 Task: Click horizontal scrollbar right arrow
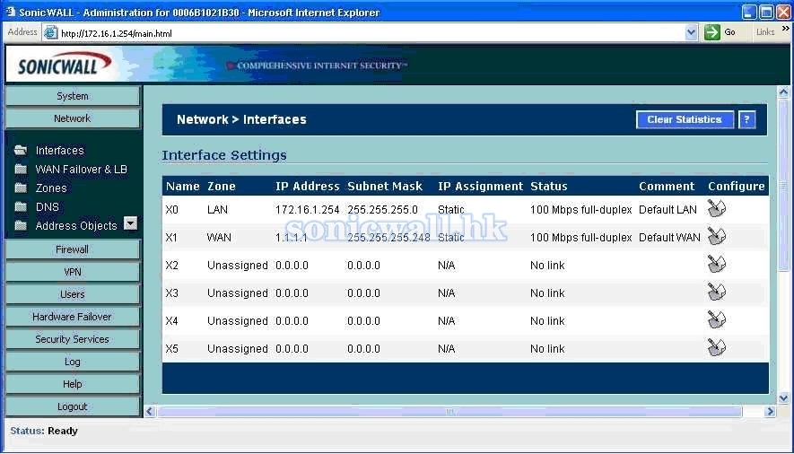(770, 411)
